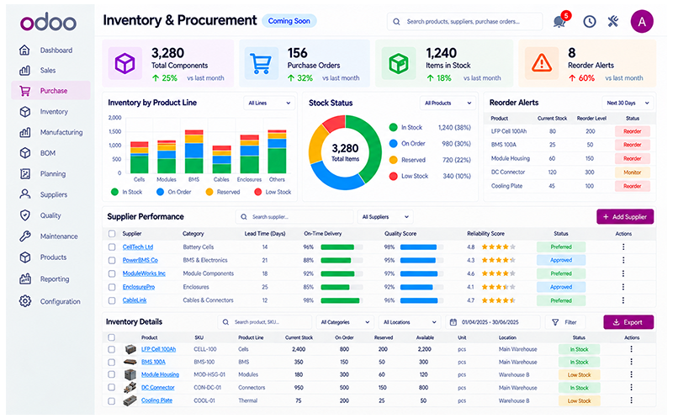Viewport: 673px width, 419px height.
Task: Open the 01/04/2025 - 30/06/2025 date range picker
Action: click(x=493, y=322)
